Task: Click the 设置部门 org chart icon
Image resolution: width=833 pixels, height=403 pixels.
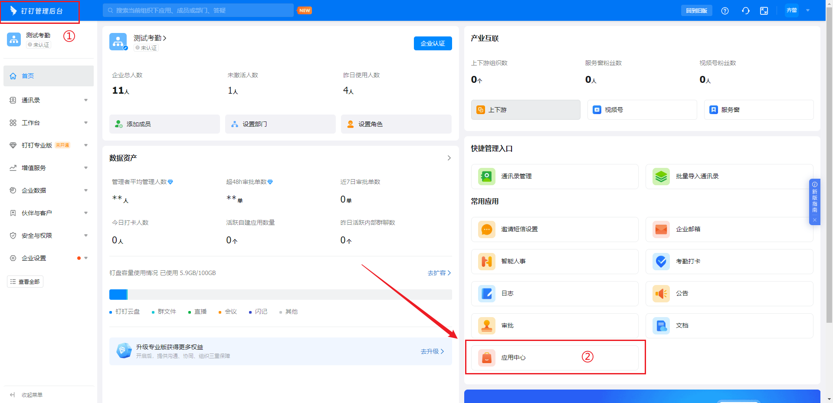Action: pyautogui.click(x=235, y=124)
